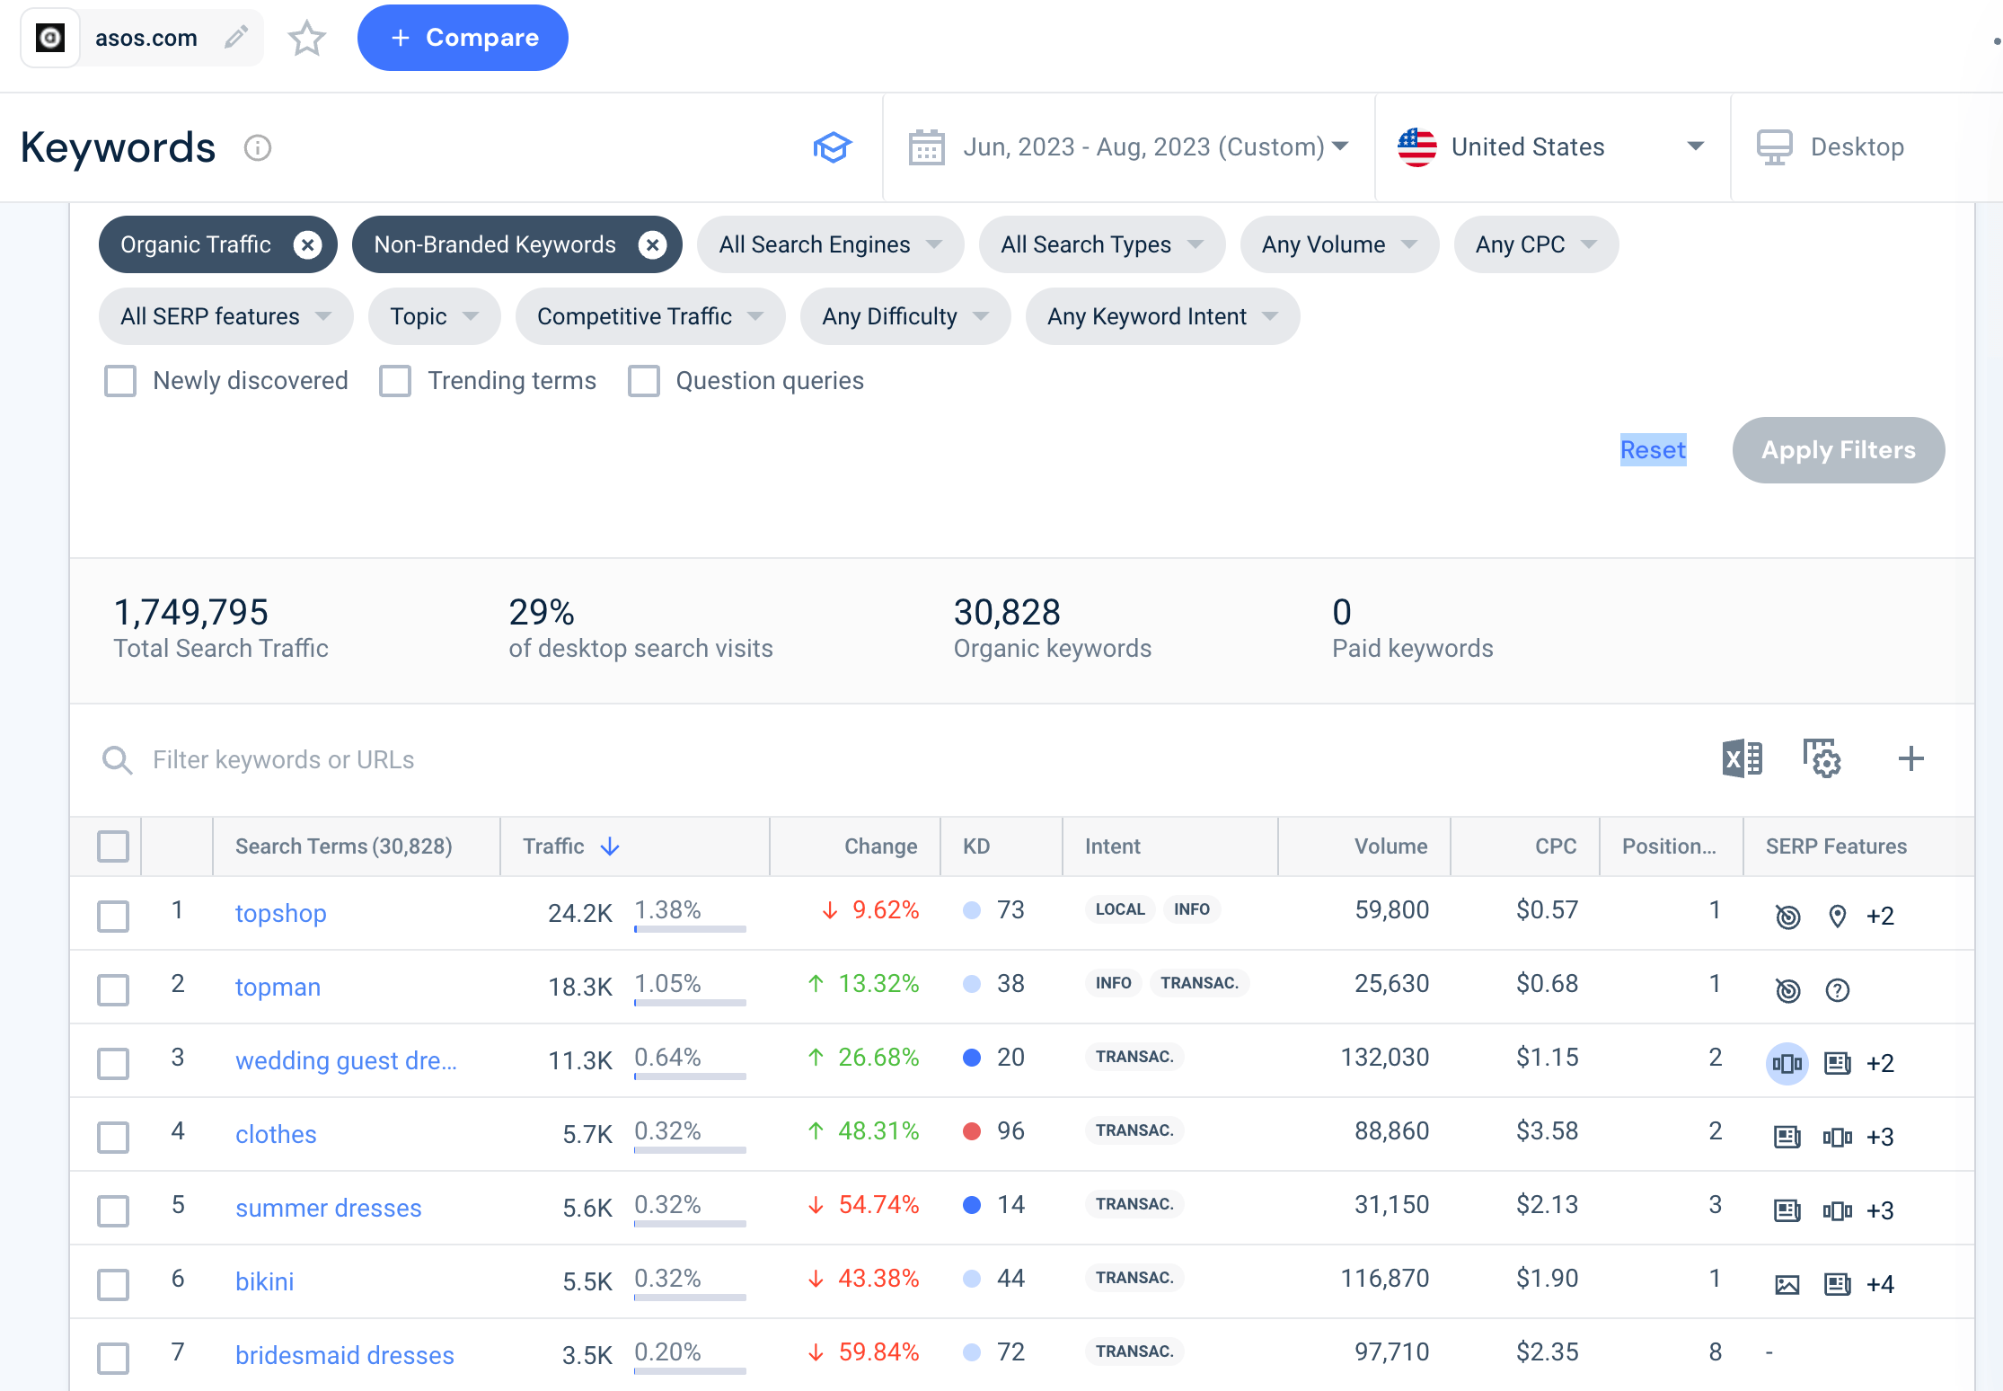The width and height of the screenshot is (2003, 1391).
Task: Enable the Trending terms checkbox
Action: pyautogui.click(x=395, y=381)
